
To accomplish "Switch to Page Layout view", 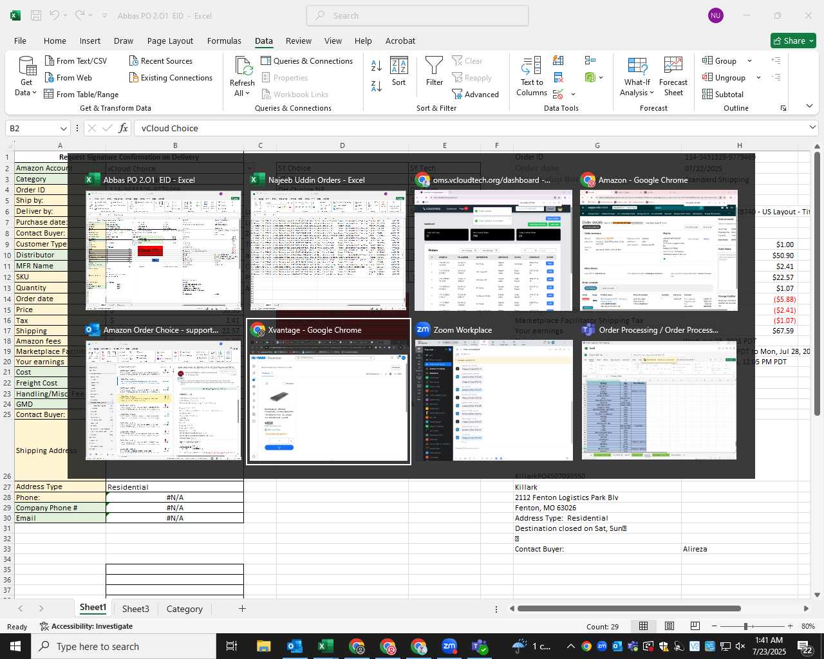I will click(x=669, y=626).
